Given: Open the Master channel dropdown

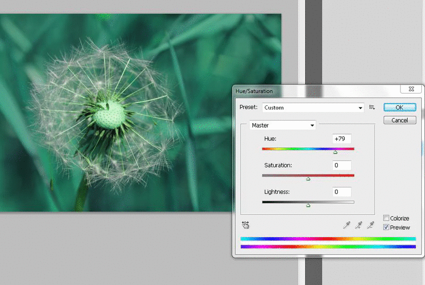Looking at the screenshot, I should (x=283, y=125).
